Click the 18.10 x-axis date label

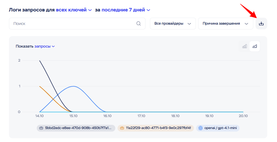175,116
